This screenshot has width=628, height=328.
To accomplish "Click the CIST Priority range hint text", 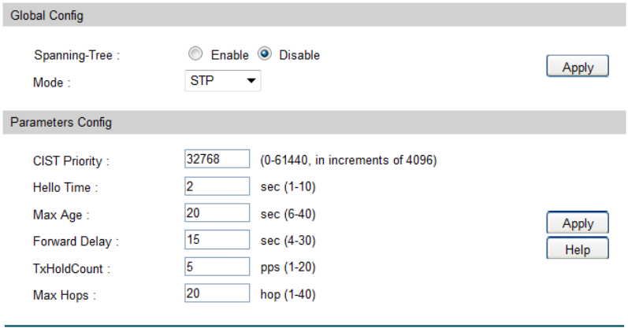I will [348, 160].
